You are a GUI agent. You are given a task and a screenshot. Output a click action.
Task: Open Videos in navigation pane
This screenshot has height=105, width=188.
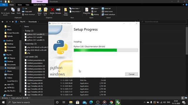[x=10, y=78]
